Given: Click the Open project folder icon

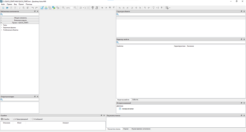Looking at the screenshot, I should [x=7, y=8].
